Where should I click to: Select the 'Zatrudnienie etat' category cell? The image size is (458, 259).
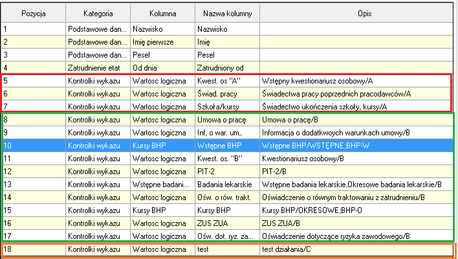coord(98,68)
